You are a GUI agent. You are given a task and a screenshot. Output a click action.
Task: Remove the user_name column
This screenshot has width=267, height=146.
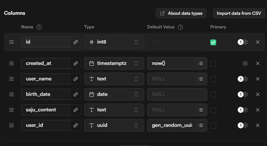pos(258,79)
